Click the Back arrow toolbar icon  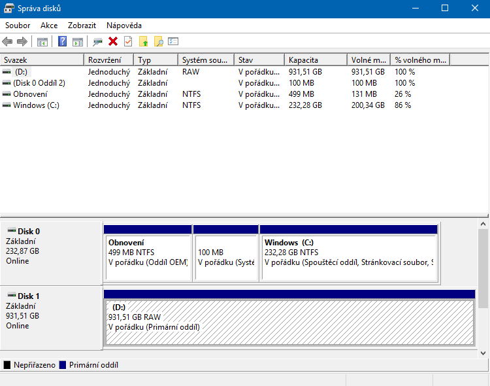coord(8,42)
